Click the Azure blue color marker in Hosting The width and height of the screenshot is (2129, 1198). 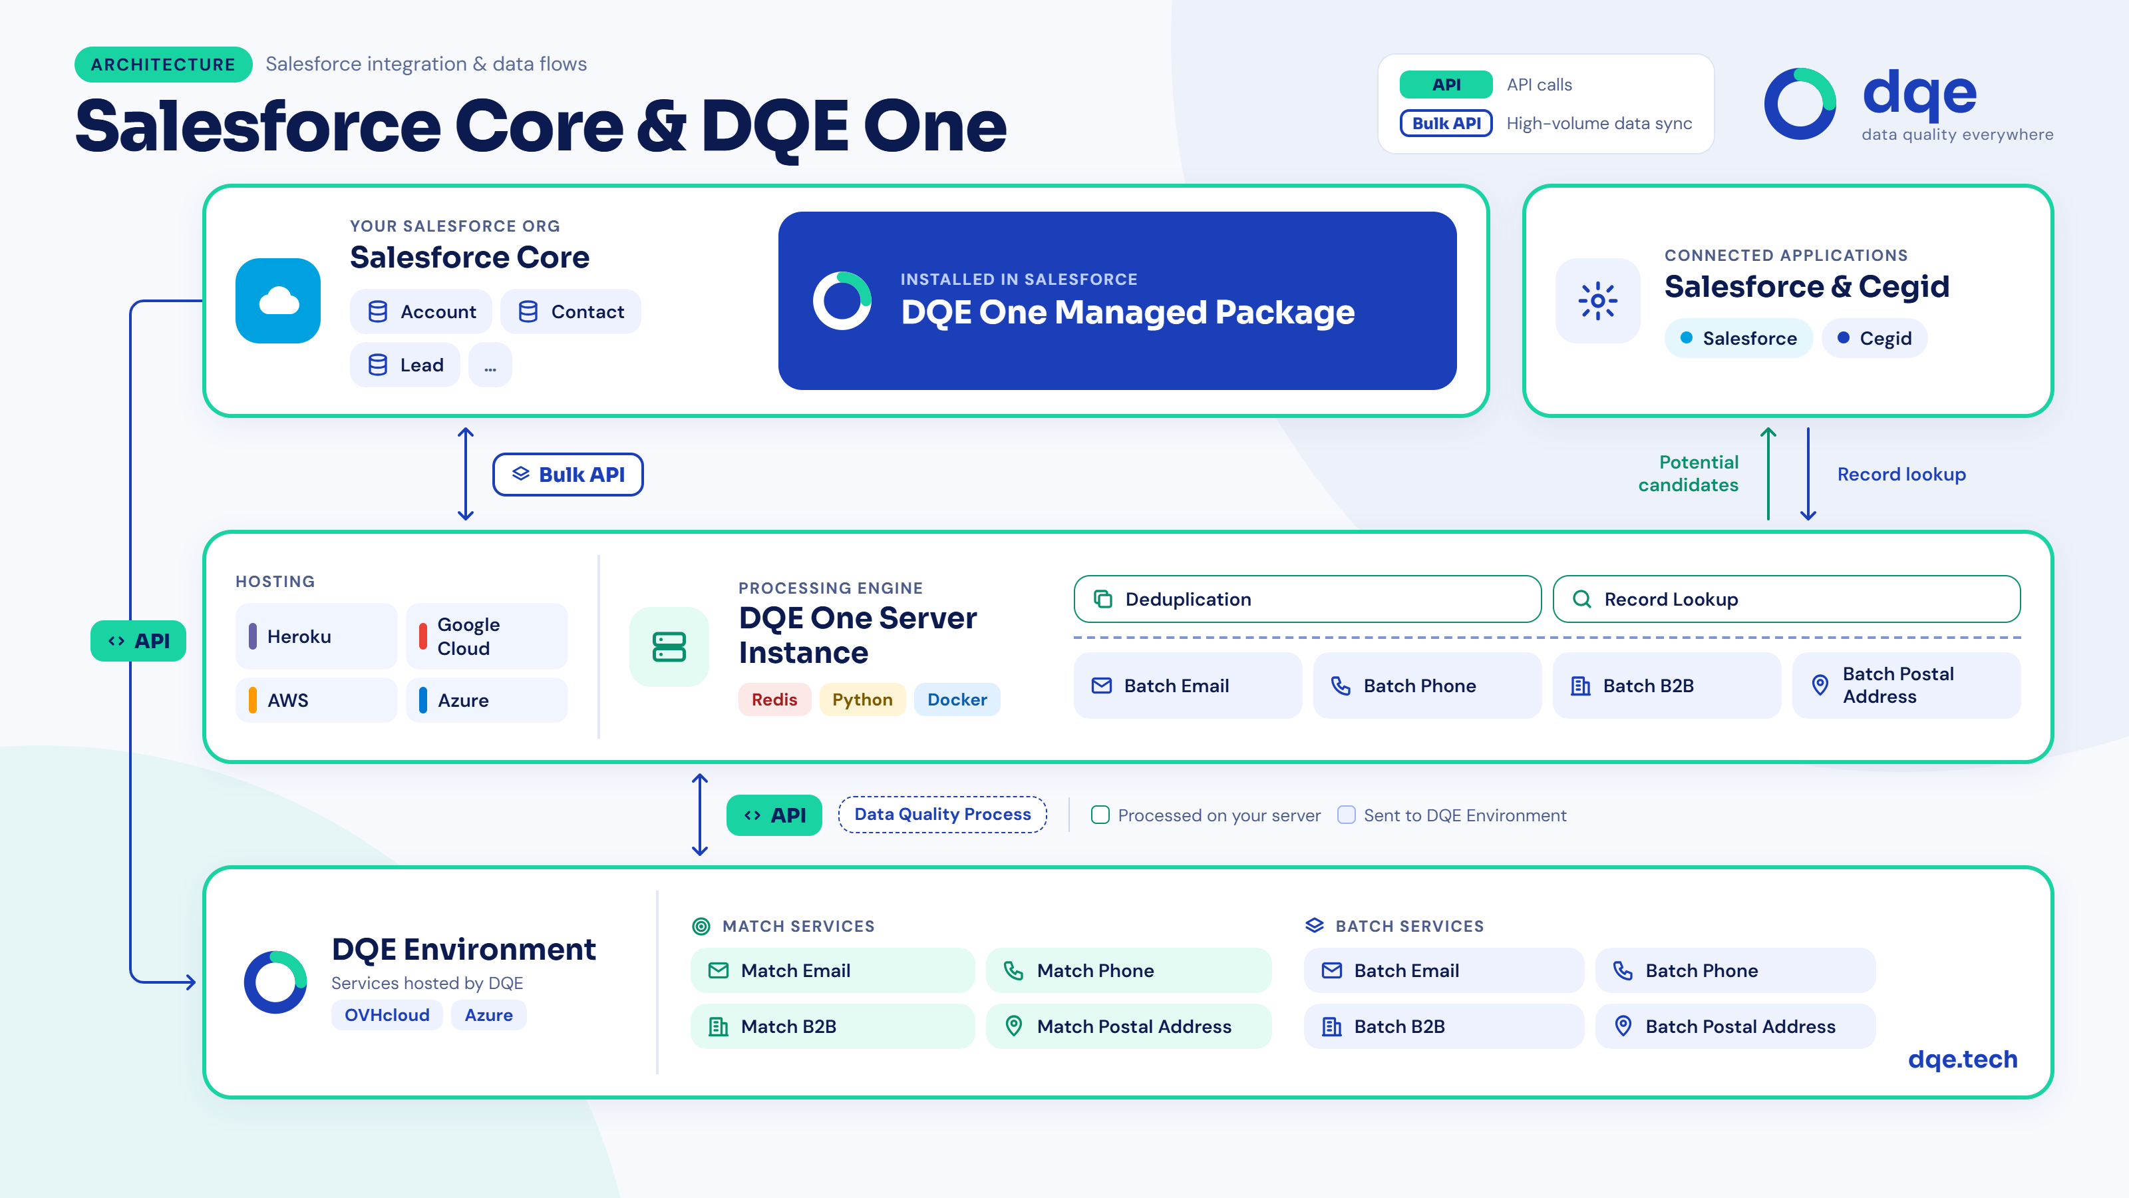(423, 700)
